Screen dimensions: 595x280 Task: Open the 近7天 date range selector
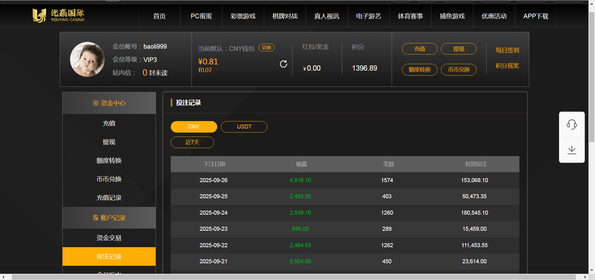tap(192, 142)
